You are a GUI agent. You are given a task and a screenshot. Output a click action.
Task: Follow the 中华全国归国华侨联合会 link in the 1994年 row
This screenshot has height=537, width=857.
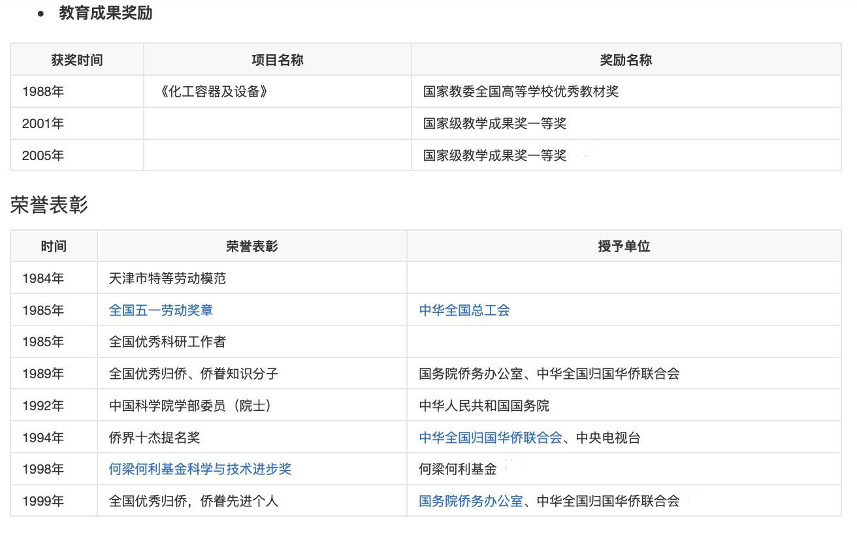(x=491, y=438)
